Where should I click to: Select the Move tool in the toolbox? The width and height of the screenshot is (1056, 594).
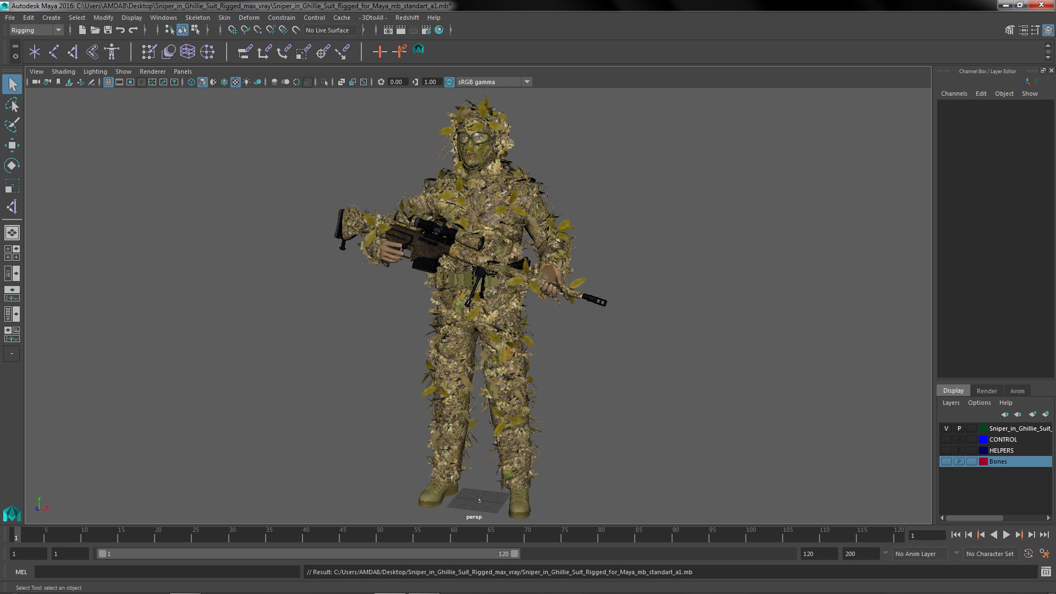pyautogui.click(x=12, y=145)
